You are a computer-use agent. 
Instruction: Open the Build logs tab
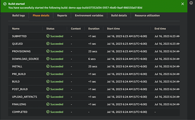click(x=19, y=16)
